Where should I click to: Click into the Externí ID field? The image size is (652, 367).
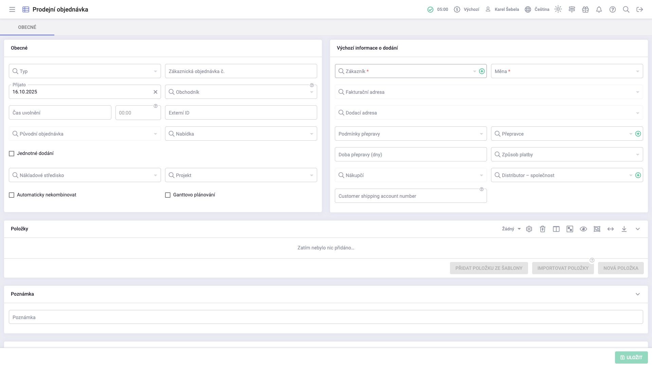tap(241, 113)
